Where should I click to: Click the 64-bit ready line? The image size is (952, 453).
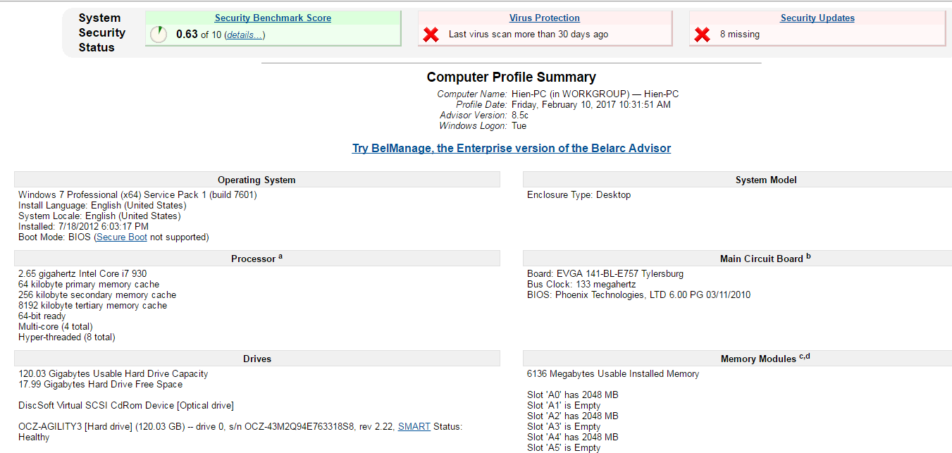point(42,316)
